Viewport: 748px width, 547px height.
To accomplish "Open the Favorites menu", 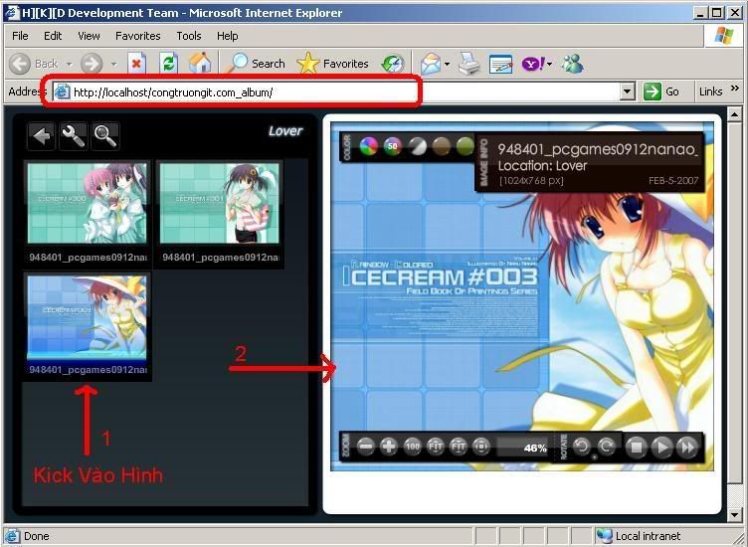I will point(138,36).
